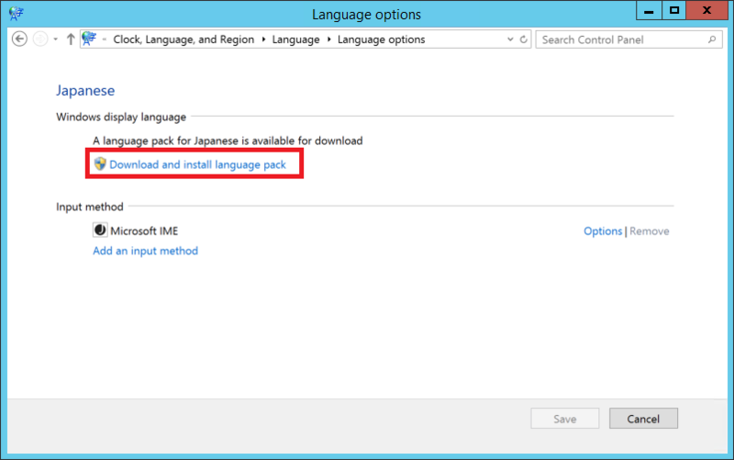This screenshot has height=460, width=734.
Task: Click the language pack availability message
Action: click(228, 140)
